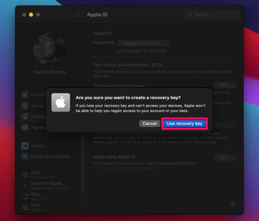The height and width of the screenshot is (221, 259).
Task: Click the Last changed: 26 July 2016 text
Action: [x=141, y=51]
